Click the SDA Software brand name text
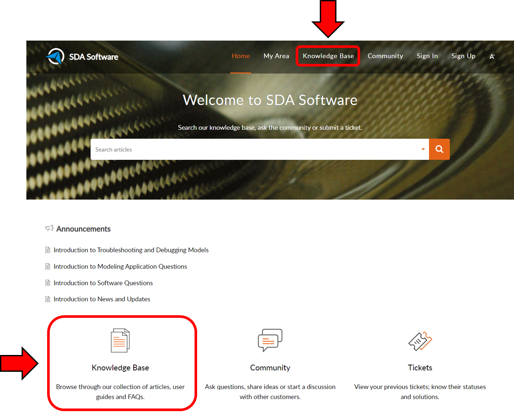The height and width of the screenshot is (418, 514). pos(94,57)
